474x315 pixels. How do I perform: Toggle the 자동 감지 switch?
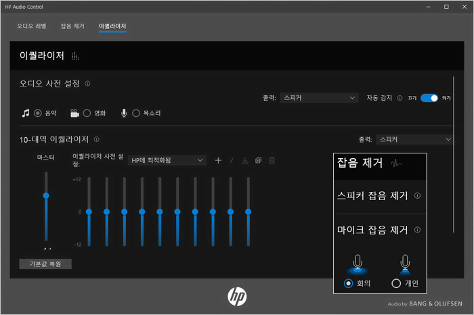click(429, 98)
